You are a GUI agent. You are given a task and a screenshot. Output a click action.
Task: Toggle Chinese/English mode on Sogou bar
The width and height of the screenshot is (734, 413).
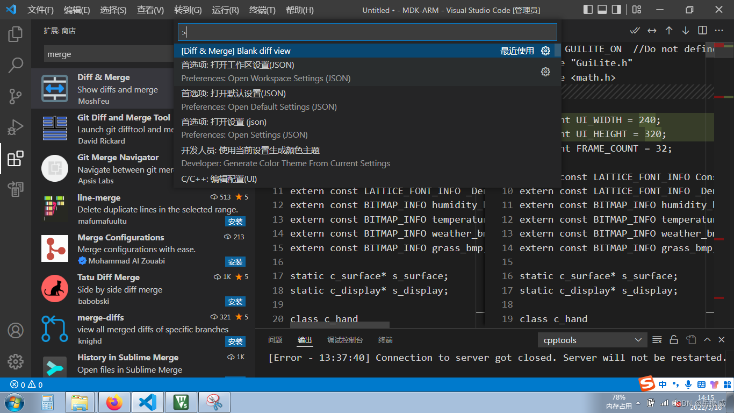[663, 384]
